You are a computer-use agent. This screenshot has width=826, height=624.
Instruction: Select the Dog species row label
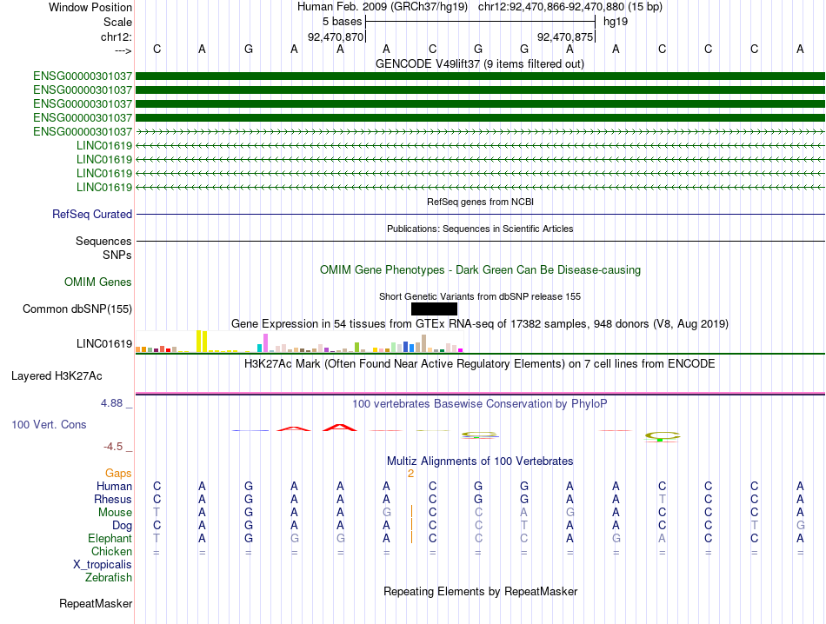(123, 526)
